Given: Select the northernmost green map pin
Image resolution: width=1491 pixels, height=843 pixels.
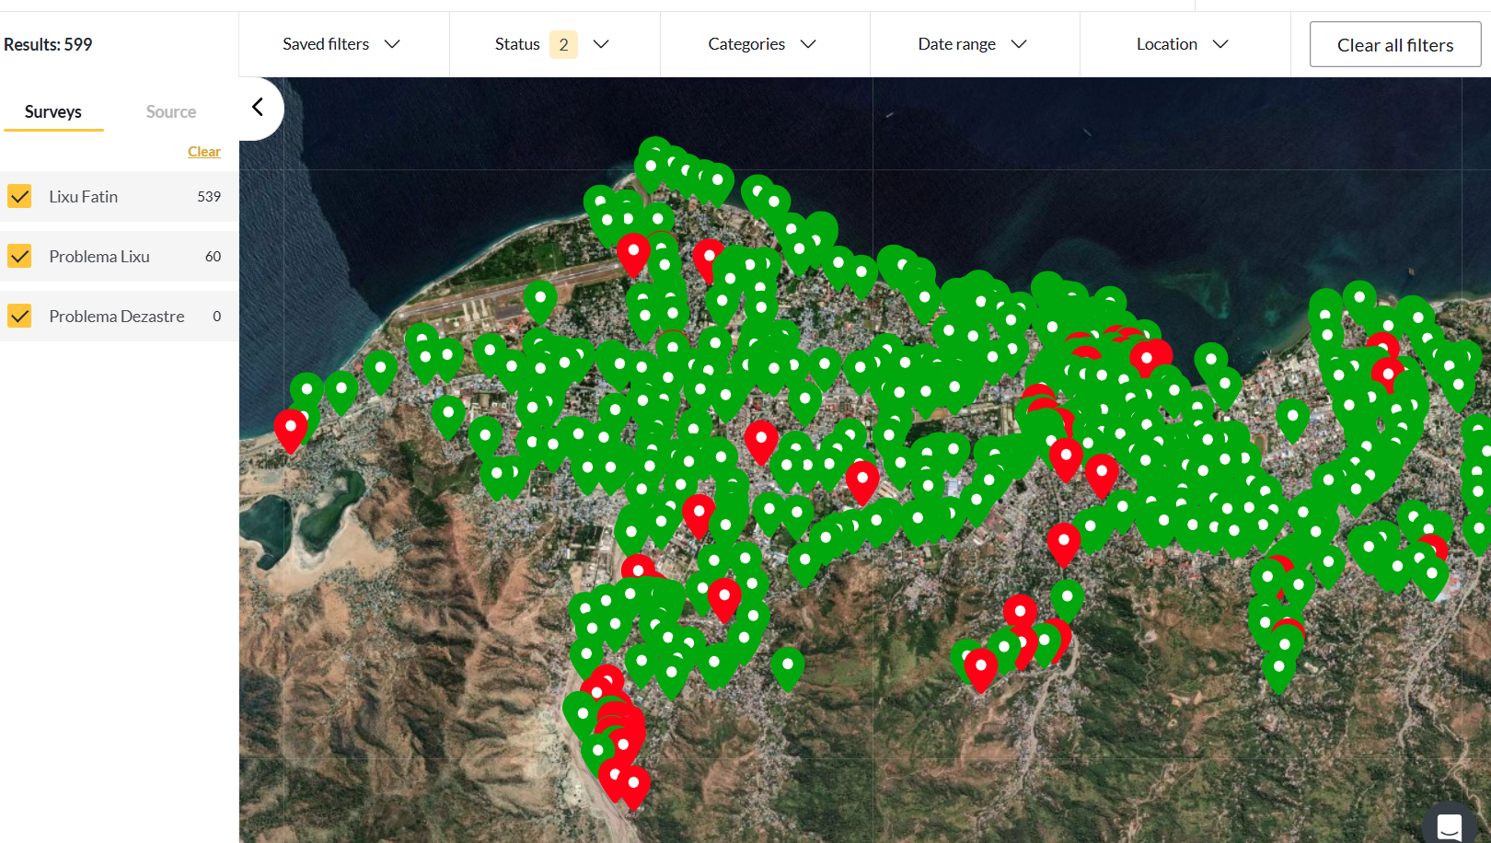Looking at the screenshot, I should (654, 152).
